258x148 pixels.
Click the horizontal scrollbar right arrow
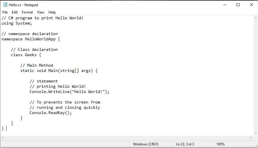coord(251,138)
